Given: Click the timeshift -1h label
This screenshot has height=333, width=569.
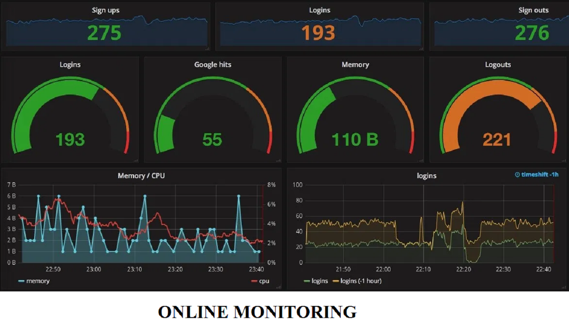Looking at the screenshot, I should tap(539, 175).
